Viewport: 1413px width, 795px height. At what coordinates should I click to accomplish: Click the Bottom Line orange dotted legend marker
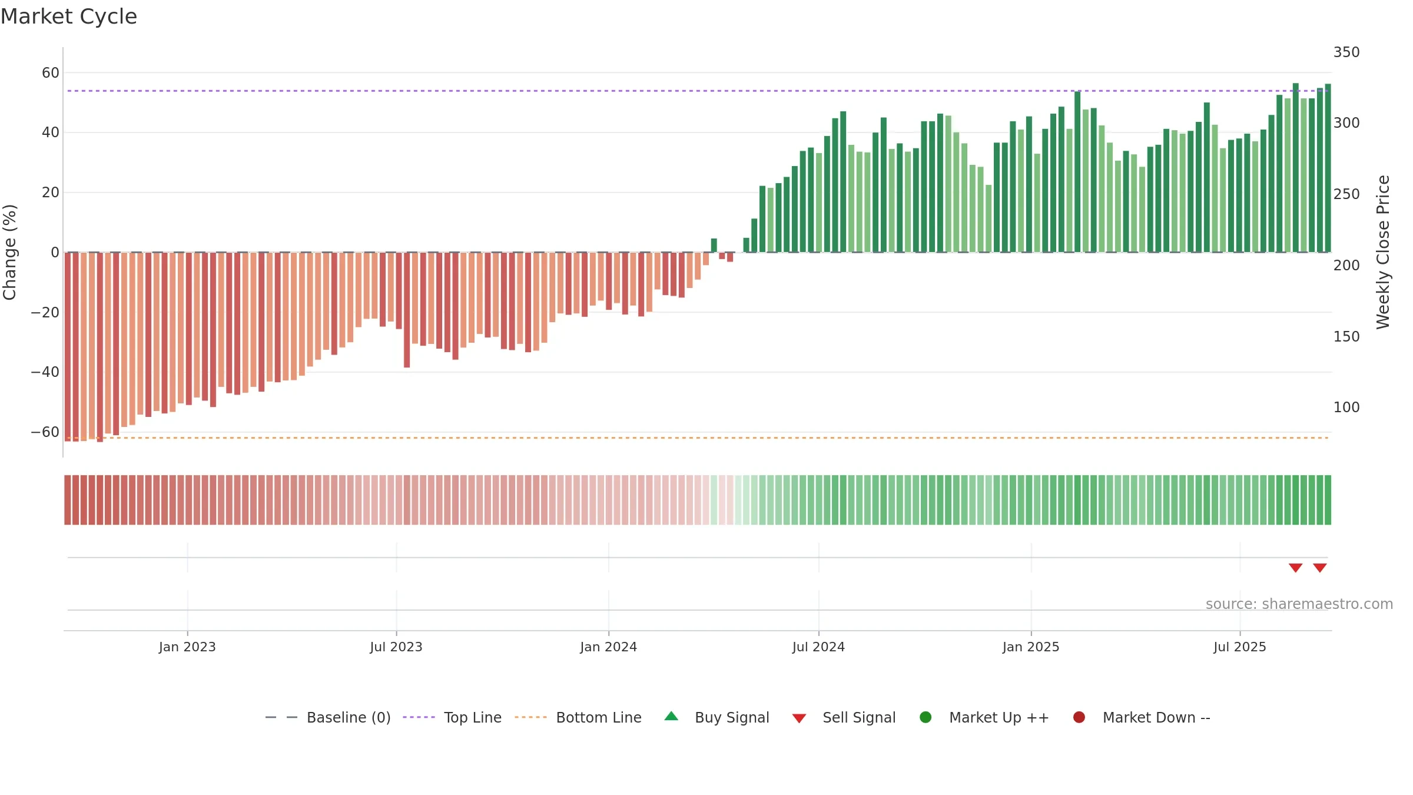530,717
